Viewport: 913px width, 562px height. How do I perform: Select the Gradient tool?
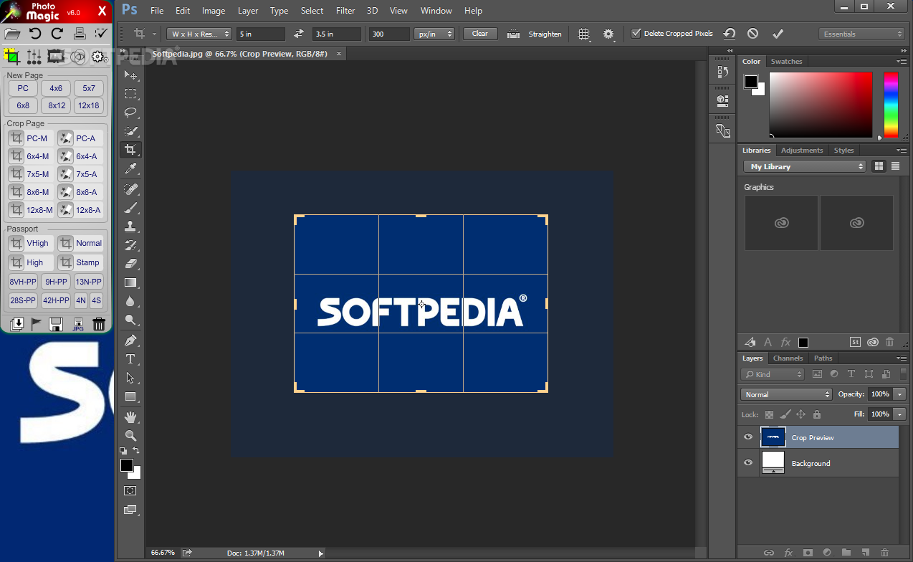click(x=130, y=282)
